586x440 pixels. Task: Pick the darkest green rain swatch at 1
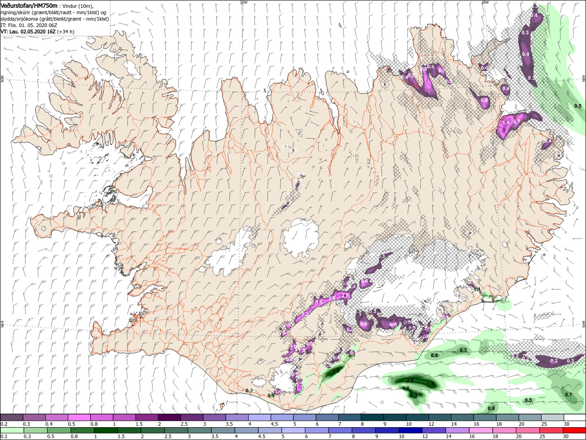[106, 430]
